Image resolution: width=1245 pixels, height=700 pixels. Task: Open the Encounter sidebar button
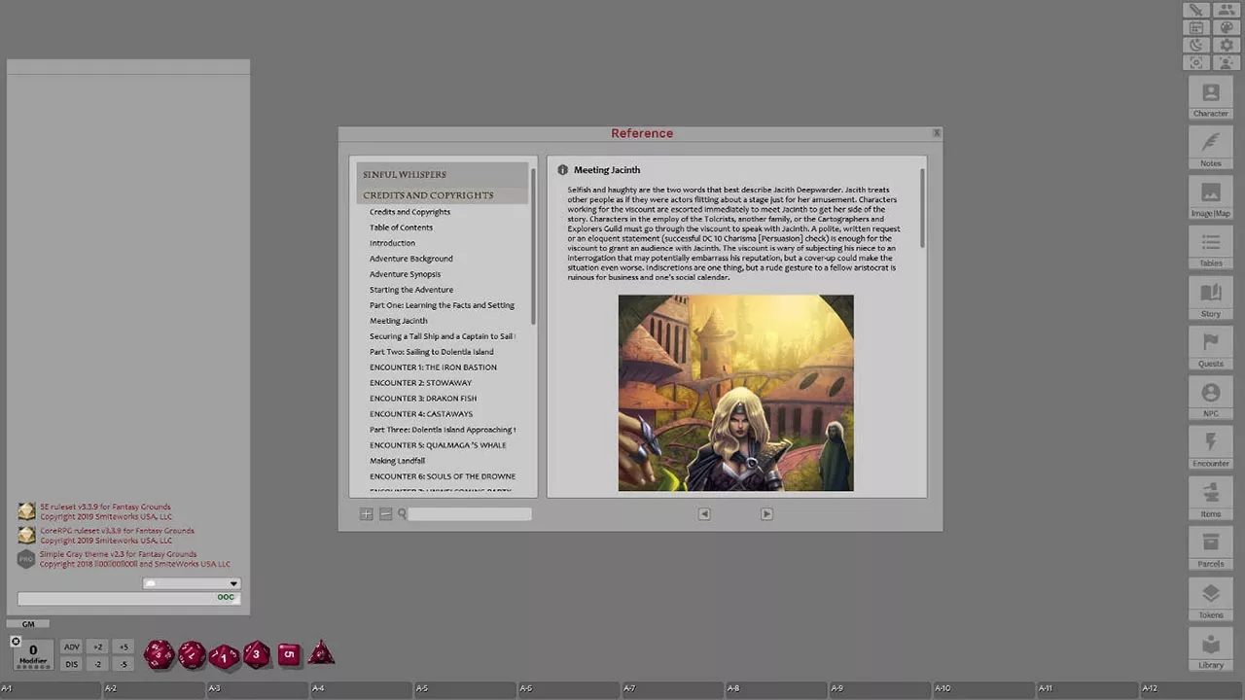(1211, 448)
